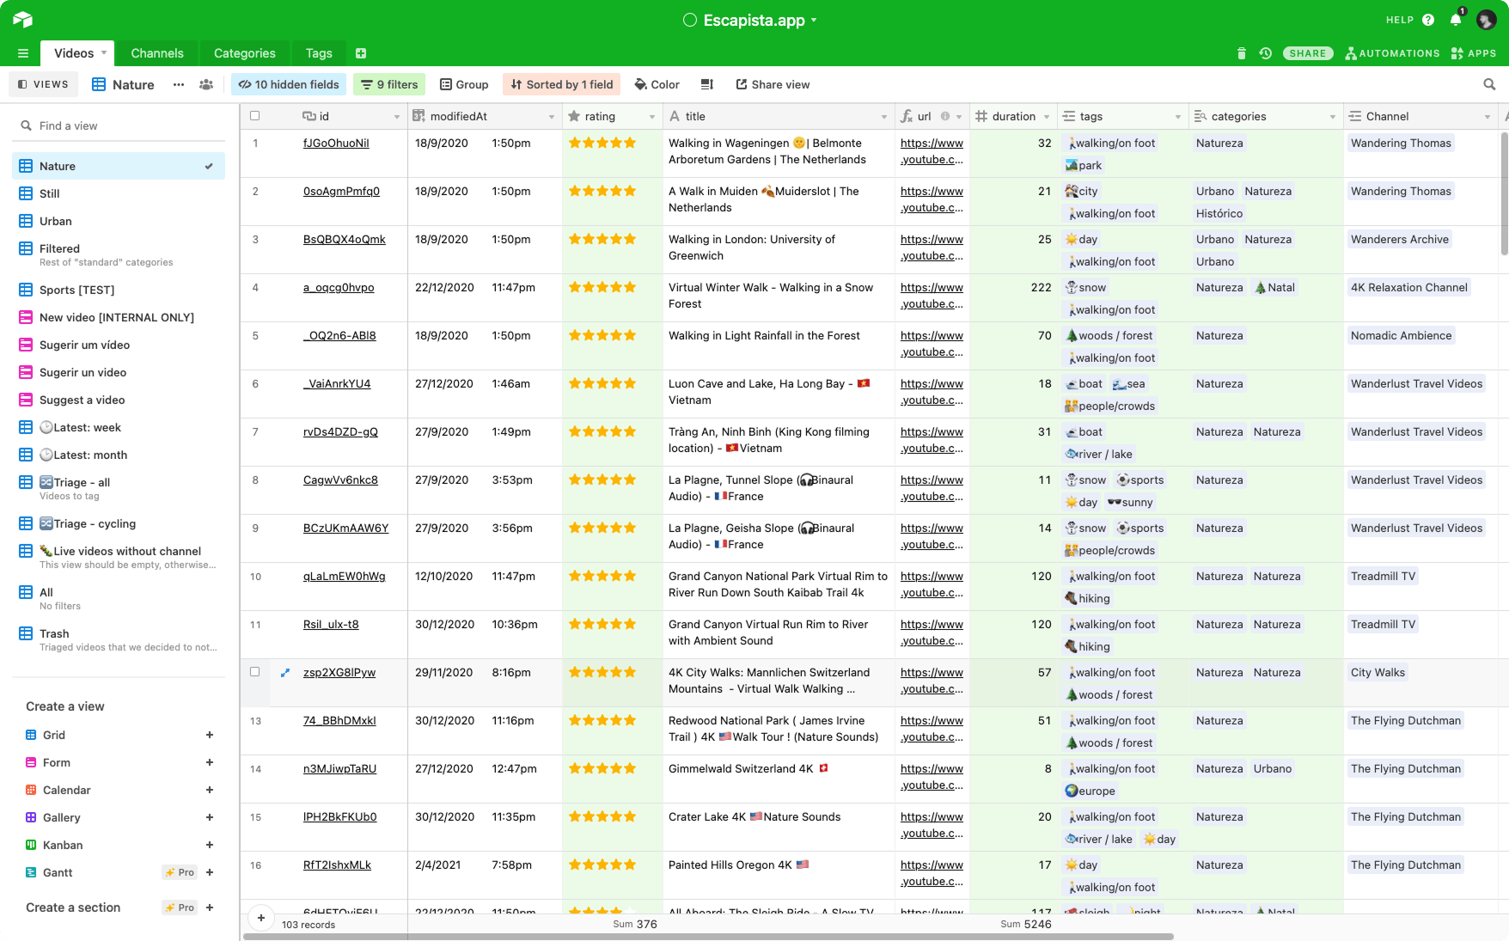Open the hamburger tables list menu
The image size is (1509, 941).
[23, 53]
